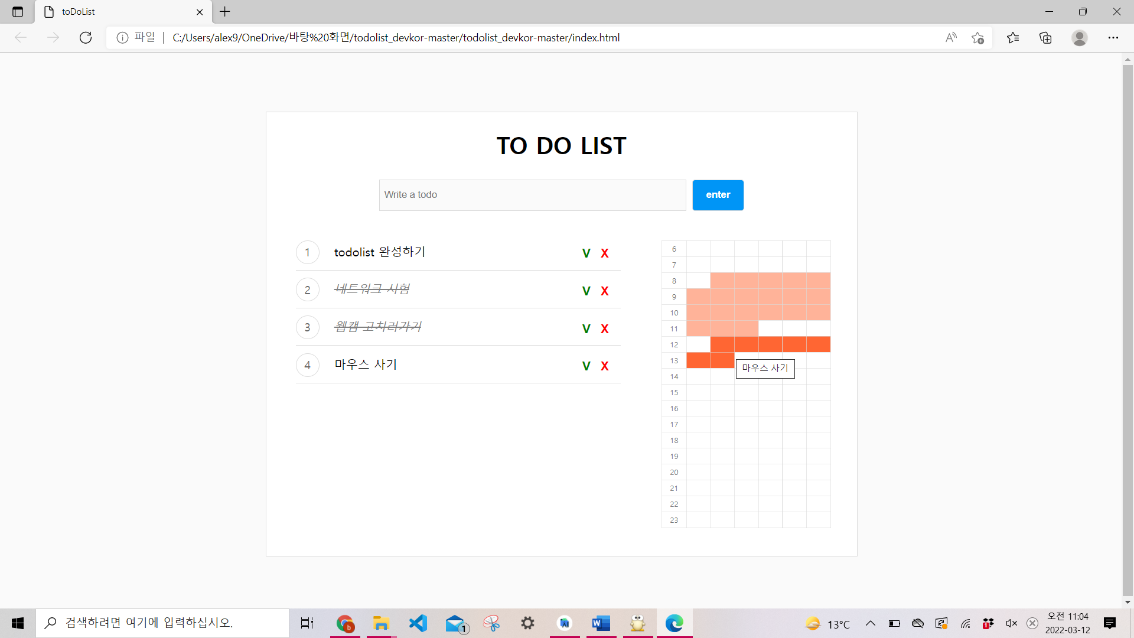Open the Favorites list icon
This screenshot has width=1134, height=638.
pos(1013,37)
